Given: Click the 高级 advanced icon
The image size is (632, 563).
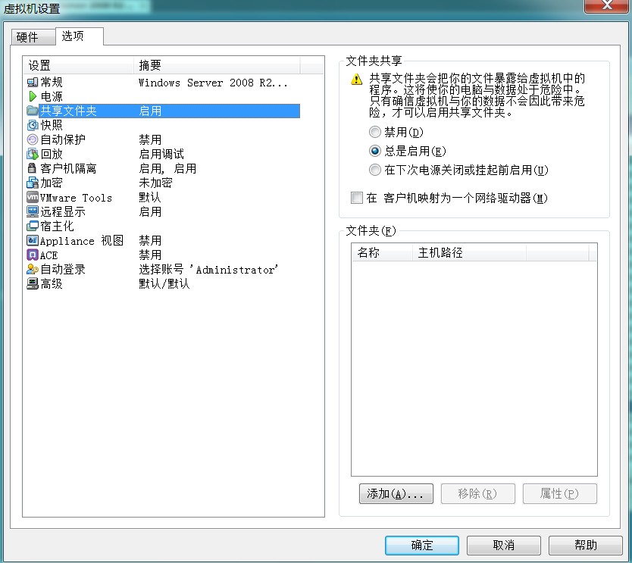Looking at the screenshot, I should [x=33, y=283].
